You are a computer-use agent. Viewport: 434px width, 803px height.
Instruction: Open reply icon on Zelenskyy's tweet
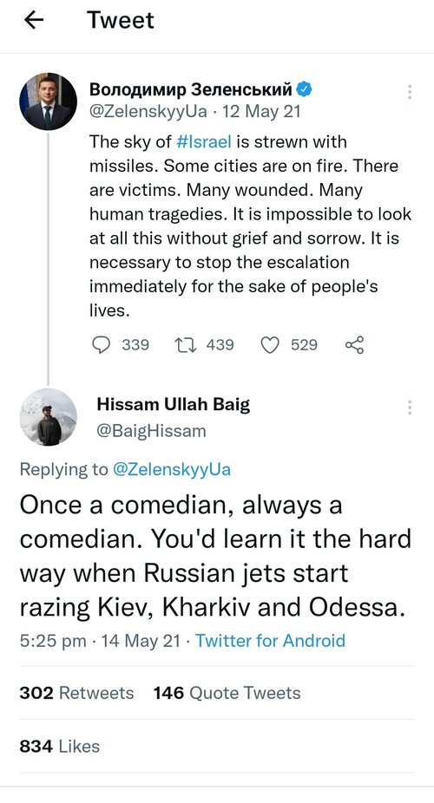click(101, 344)
